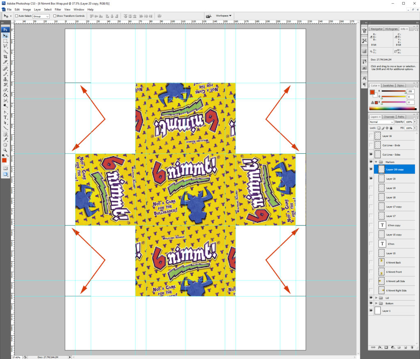Screen dimensions: 420x359
Task: Hide the Markers group
Action: [x=371, y=162]
